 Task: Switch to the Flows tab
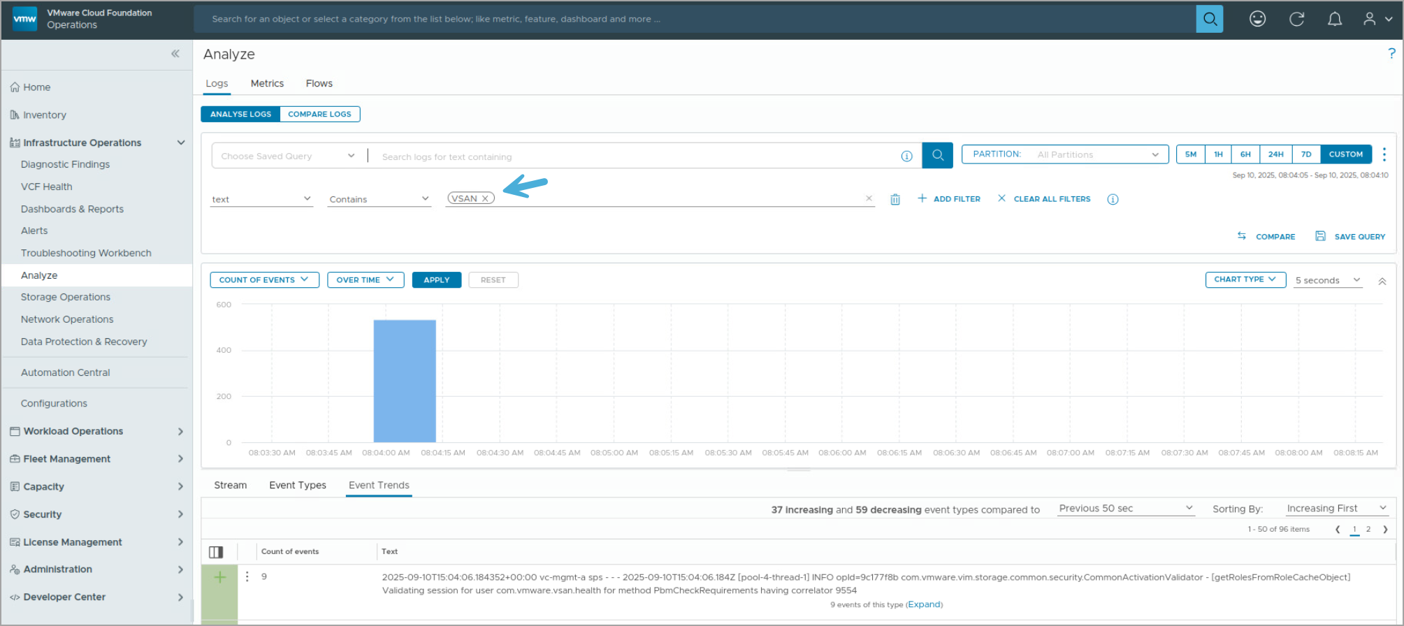pyautogui.click(x=319, y=83)
